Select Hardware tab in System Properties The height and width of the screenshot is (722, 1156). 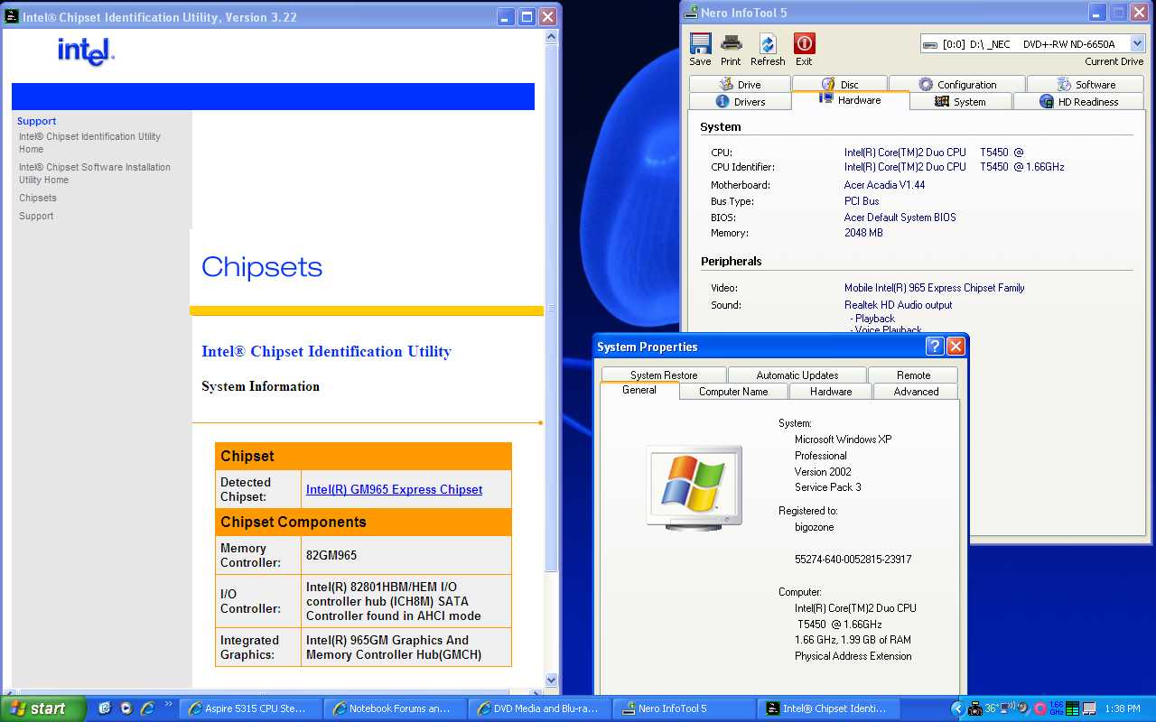coord(831,391)
